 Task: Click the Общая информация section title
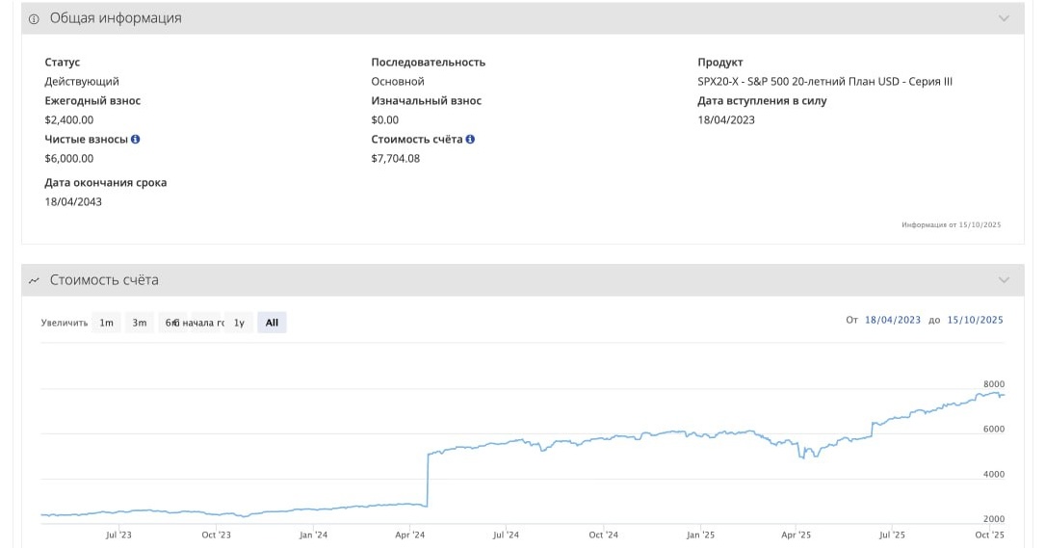pyautogui.click(x=116, y=18)
